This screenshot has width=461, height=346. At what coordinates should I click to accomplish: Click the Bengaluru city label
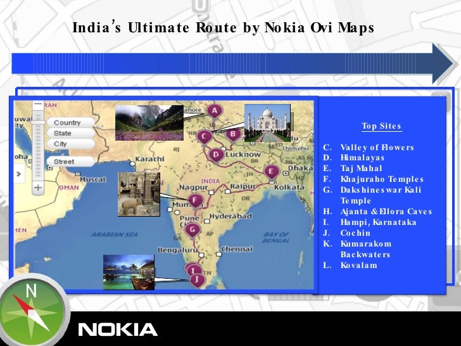[x=177, y=250]
